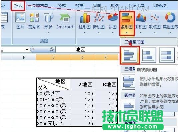This screenshot has width=178, height=132.
Task: Click the cell with value 90
Action: click(x=82, y=123)
